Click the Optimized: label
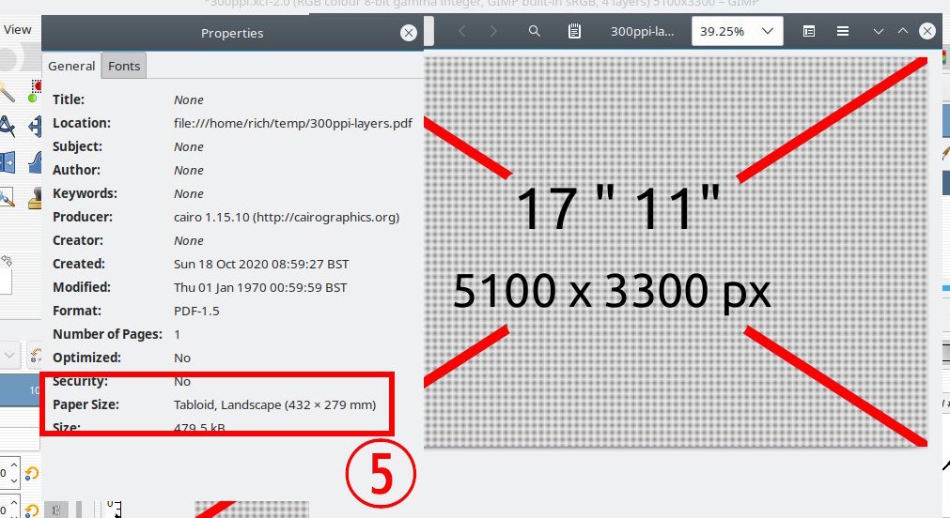950x518 pixels. tap(86, 358)
